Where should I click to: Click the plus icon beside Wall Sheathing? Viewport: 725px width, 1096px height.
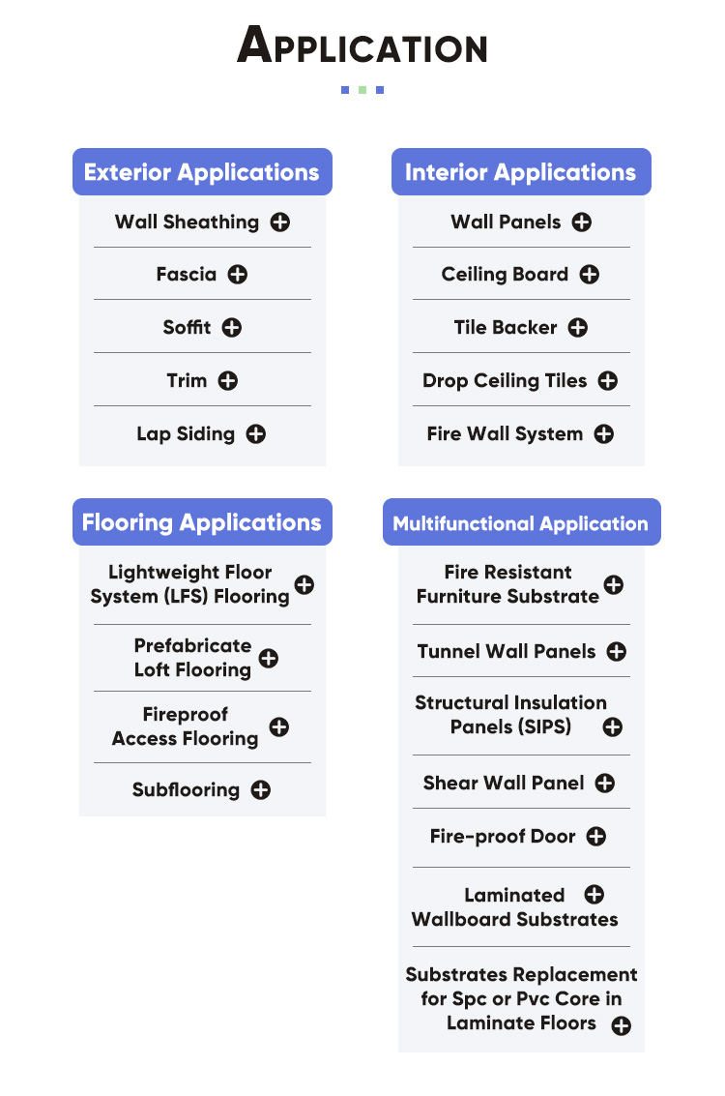(280, 222)
